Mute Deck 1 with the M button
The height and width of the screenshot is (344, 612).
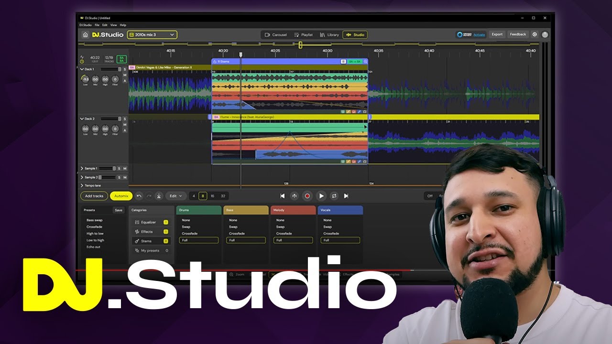pyautogui.click(x=125, y=75)
